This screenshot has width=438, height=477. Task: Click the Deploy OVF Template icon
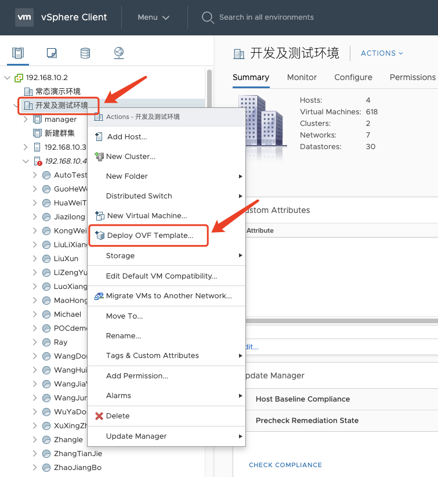100,235
